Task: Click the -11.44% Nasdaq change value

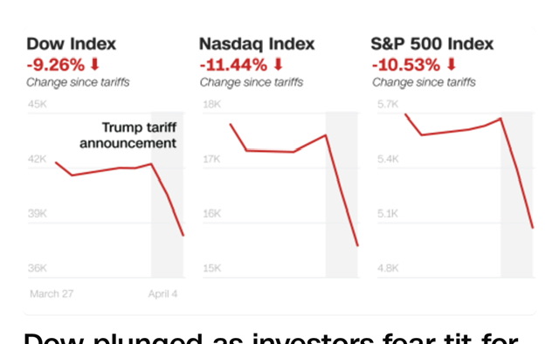Action: click(233, 65)
